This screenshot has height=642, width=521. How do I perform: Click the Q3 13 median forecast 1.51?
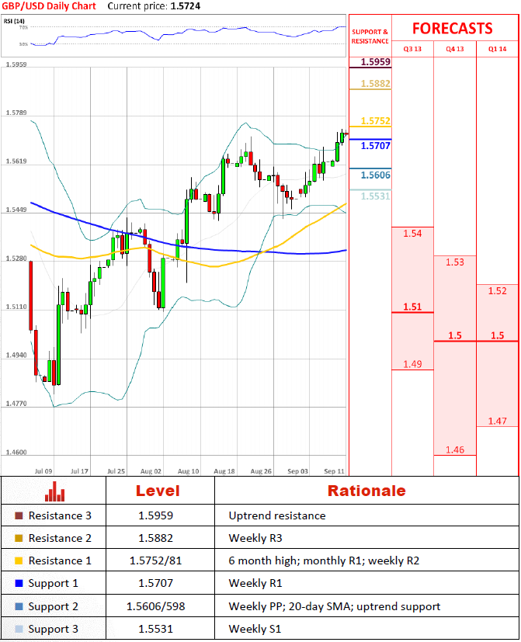coord(412,307)
